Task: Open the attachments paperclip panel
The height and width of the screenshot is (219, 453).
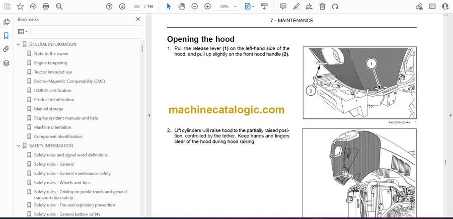Action: (6, 49)
